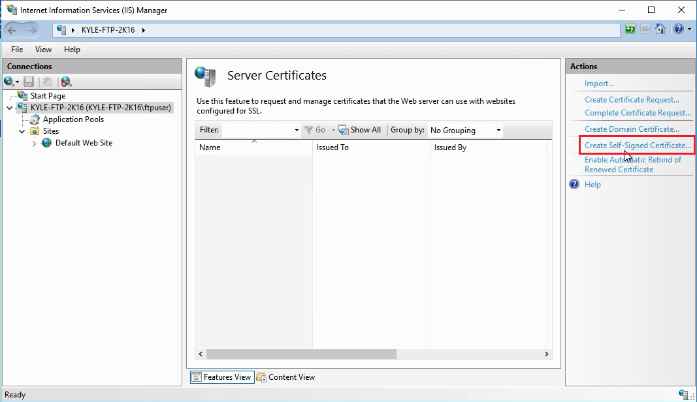Click the Show All icon above the certificate list

(344, 130)
